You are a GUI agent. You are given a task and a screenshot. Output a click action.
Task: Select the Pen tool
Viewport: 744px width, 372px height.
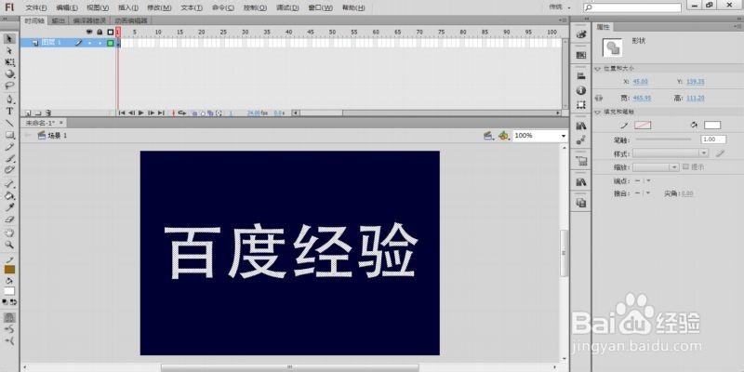pos(9,100)
